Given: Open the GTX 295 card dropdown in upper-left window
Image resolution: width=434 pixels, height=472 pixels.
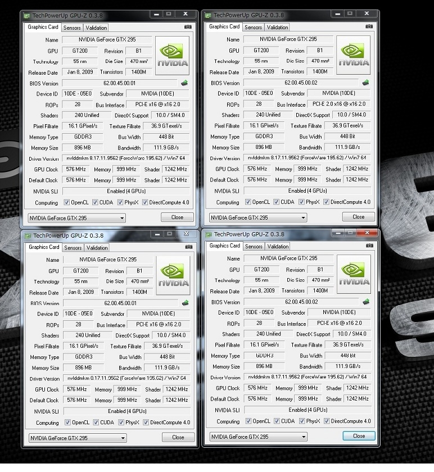Looking at the screenshot, I should click(77, 218).
